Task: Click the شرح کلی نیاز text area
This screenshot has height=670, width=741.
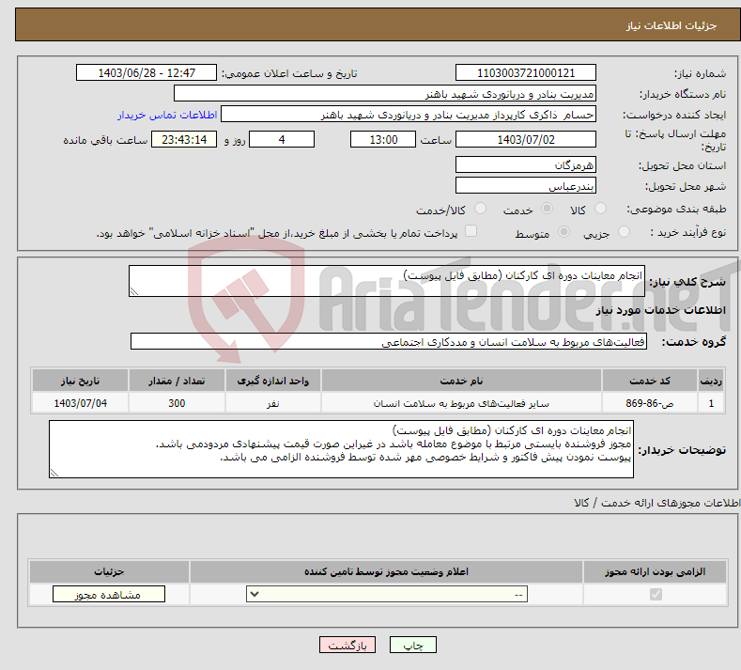Action: [x=387, y=281]
